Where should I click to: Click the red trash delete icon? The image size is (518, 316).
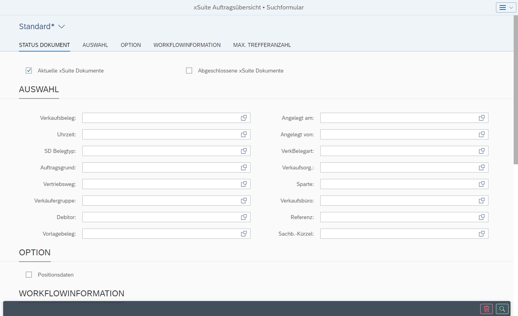[486, 309]
